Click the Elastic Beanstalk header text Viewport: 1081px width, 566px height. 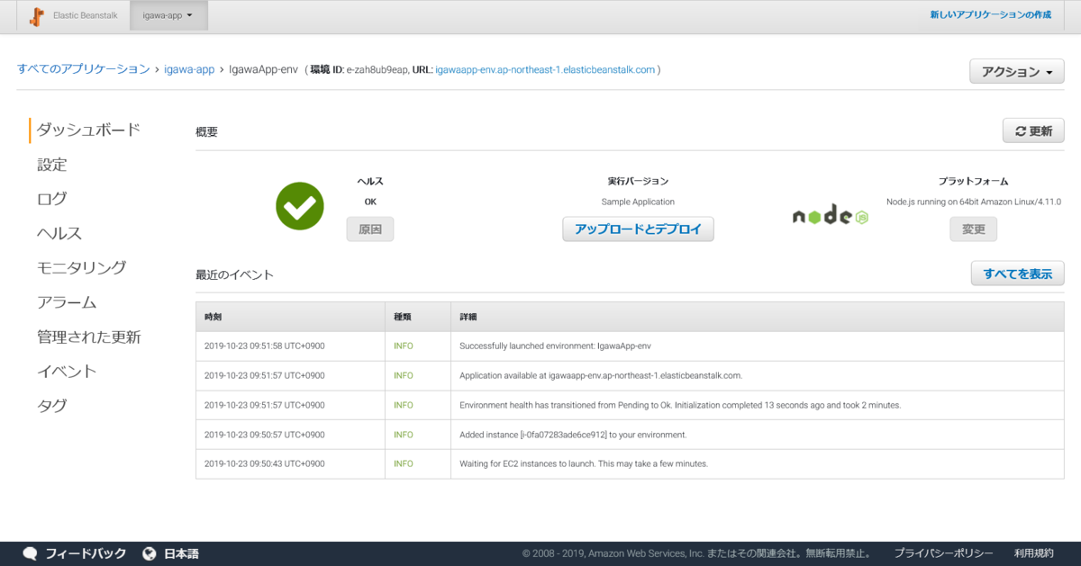[x=85, y=15]
